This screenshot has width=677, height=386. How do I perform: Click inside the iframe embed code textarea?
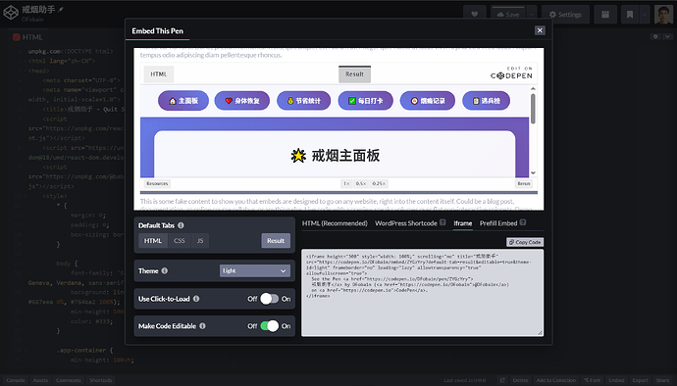pos(422,292)
